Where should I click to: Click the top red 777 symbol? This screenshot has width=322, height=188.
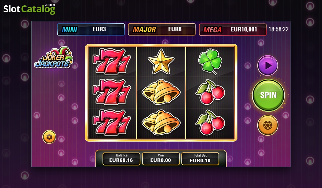click(112, 61)
